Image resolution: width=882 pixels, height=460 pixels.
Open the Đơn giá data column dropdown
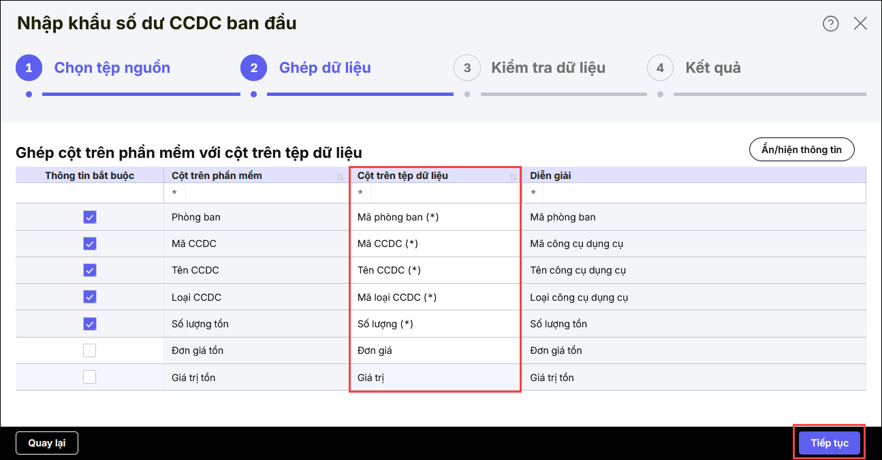coord(435,350)
